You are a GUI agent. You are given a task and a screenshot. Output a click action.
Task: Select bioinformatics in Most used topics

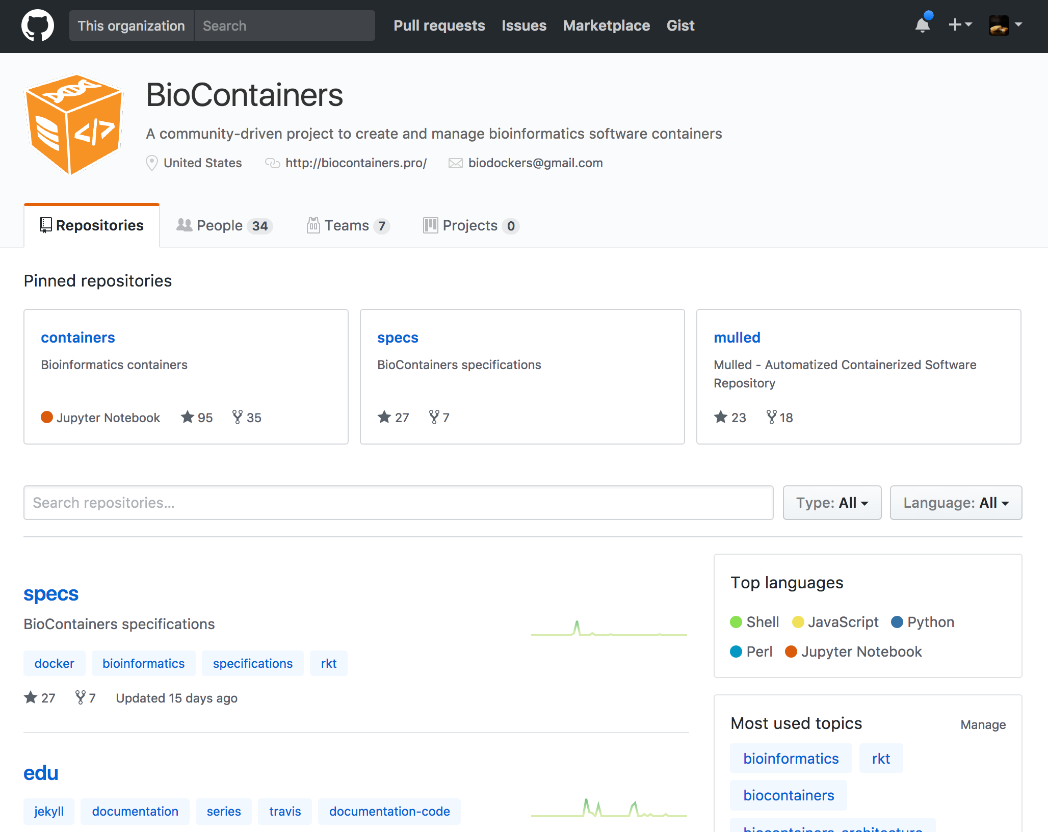pos(791,759)
